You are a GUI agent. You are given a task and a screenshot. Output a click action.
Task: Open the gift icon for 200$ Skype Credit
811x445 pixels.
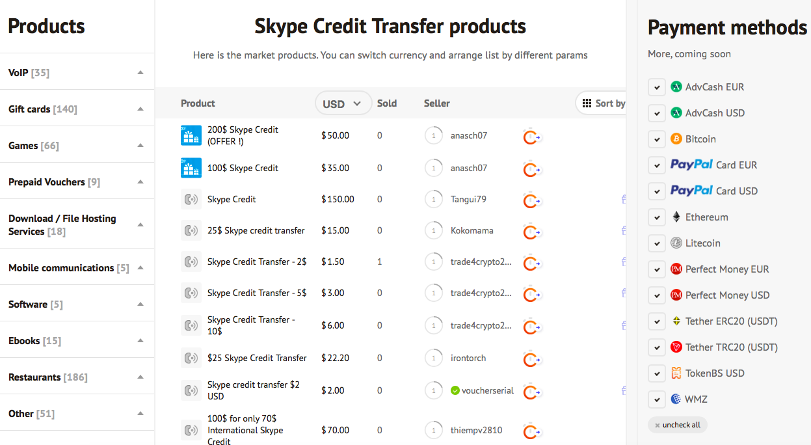point(191,135)
